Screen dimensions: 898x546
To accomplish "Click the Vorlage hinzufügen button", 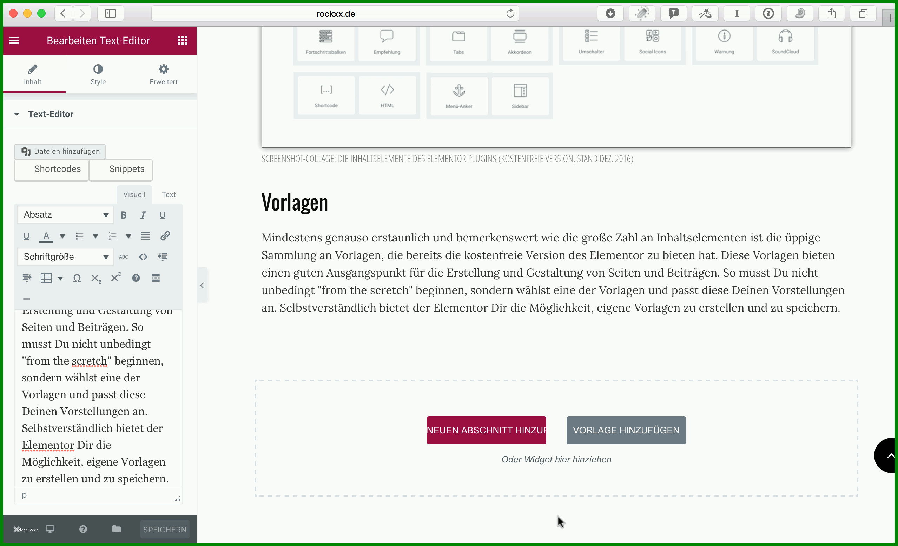I will coord(626,430).
